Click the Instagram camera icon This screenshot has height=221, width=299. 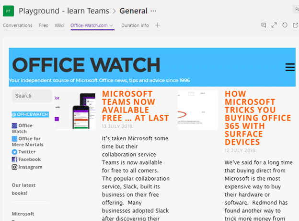14,167
